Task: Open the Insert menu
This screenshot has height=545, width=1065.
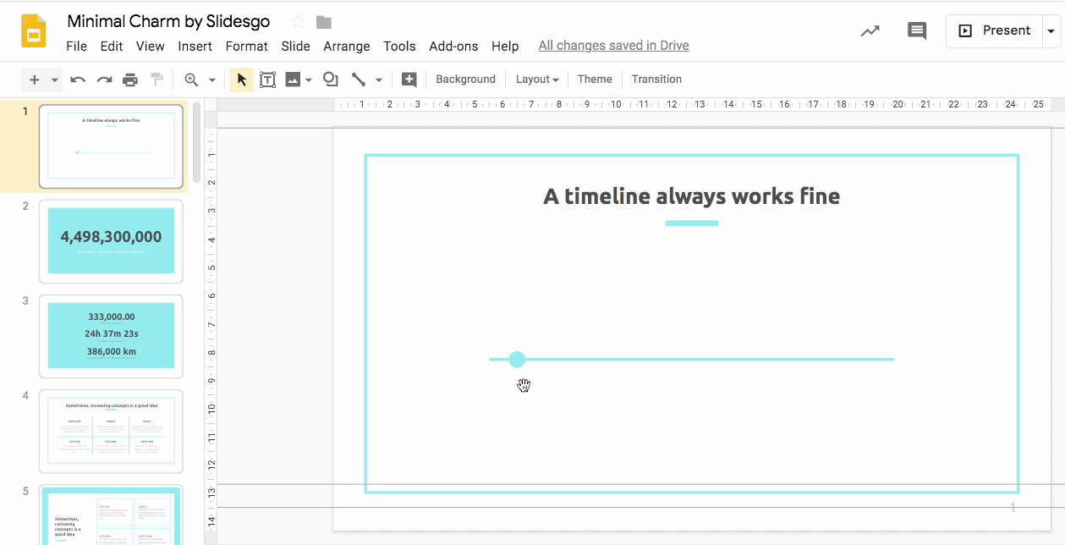Action: 195,47
